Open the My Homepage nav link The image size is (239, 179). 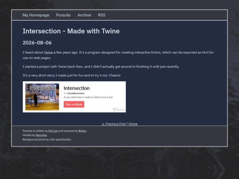click(36, 15)
